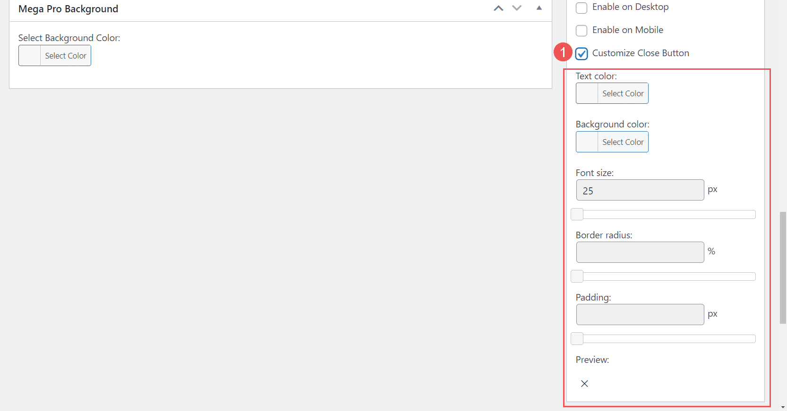Collapse the Mega Pro Background panel

pyautogui.click(x=539, y=8)
